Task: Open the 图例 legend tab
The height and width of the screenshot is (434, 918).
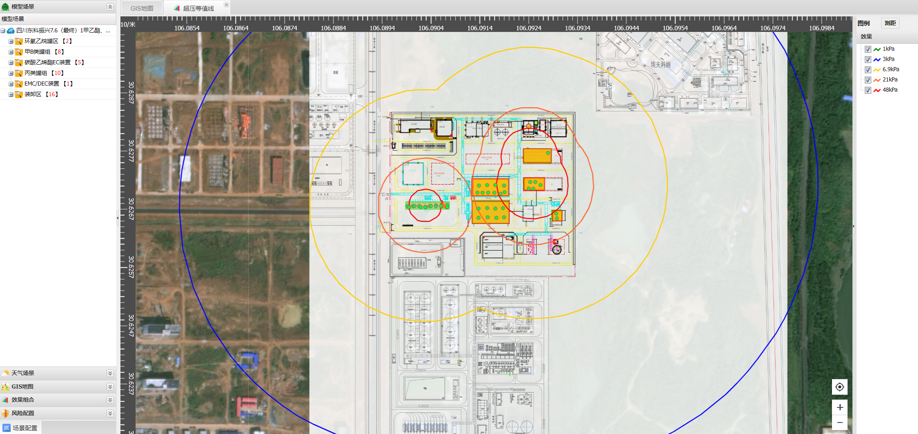Action: (864, 23)
